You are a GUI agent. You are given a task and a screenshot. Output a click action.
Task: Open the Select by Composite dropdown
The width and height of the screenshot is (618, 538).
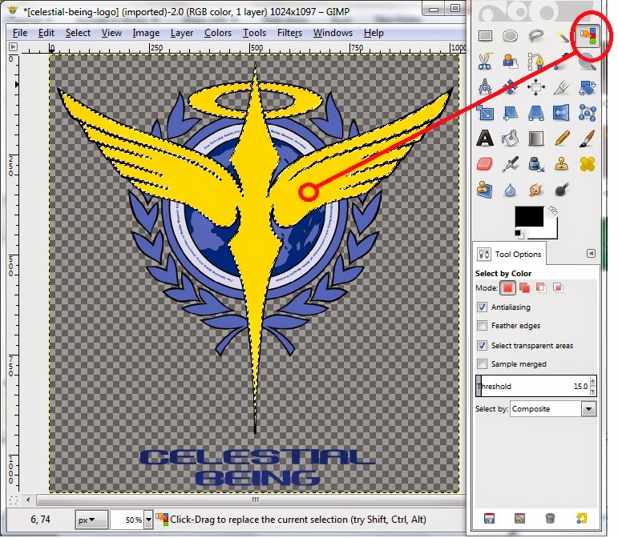pos(553,409)
